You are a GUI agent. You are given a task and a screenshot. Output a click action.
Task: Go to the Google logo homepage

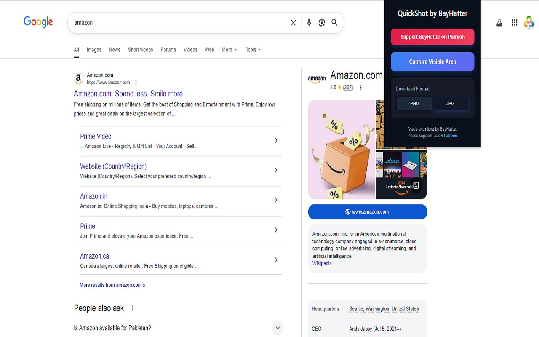[38, 22]
